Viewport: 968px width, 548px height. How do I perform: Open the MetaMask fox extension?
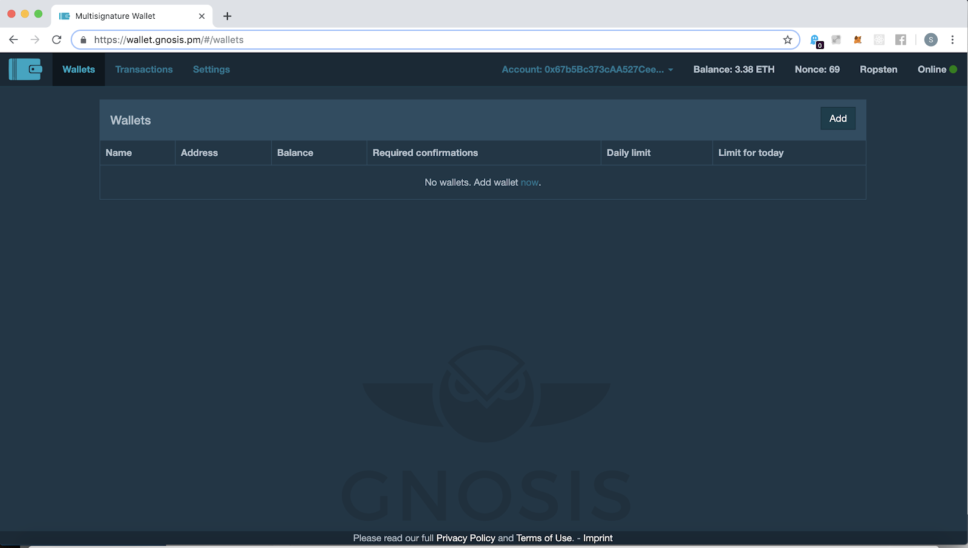(857, 40)
